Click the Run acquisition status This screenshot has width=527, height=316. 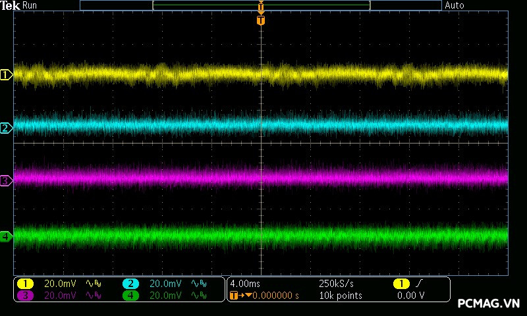point(30,5)
